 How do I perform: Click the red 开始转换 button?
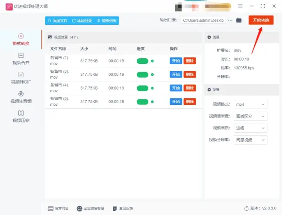tap(260, 21)
